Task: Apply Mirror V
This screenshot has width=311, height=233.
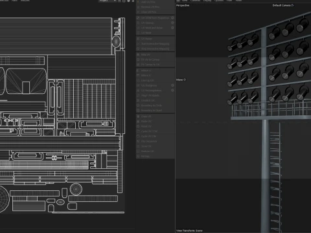Action: [155, 75]
